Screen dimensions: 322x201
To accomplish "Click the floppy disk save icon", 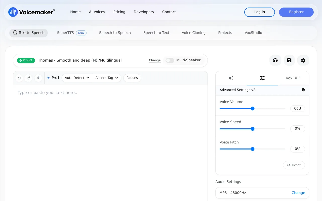I will pyautogui.click(x=289, y=60).
